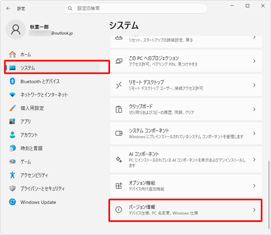Click the personalization paintbrush icon
Image resolution: width=271 pixels, height=235 pixels.
[12, 108]
